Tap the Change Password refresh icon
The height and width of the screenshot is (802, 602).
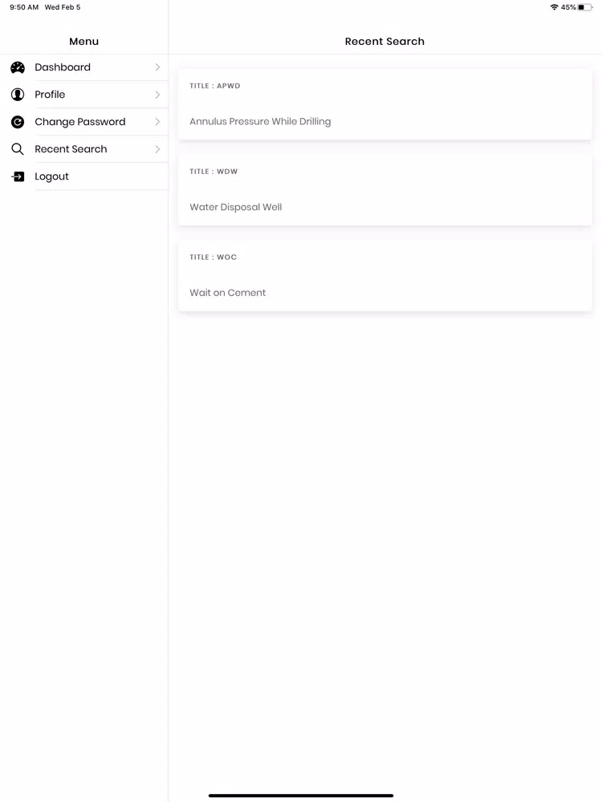click(x=18, y=122)
